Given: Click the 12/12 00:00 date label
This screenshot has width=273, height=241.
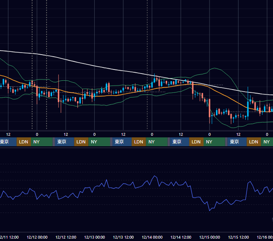Looking at the screenshot, I should 37,237.
